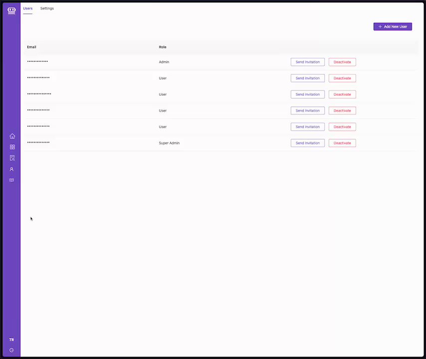
Task: Send invitation to the first User-role row
Action: 308,78
